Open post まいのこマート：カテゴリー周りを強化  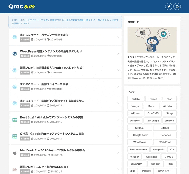44,35
